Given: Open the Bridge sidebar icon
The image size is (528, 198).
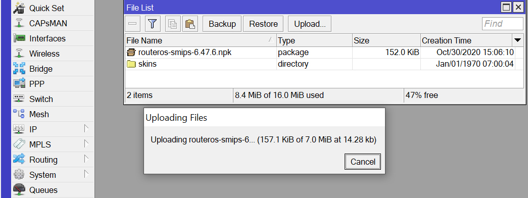Looking at the screenshot, I should [19, 69].
